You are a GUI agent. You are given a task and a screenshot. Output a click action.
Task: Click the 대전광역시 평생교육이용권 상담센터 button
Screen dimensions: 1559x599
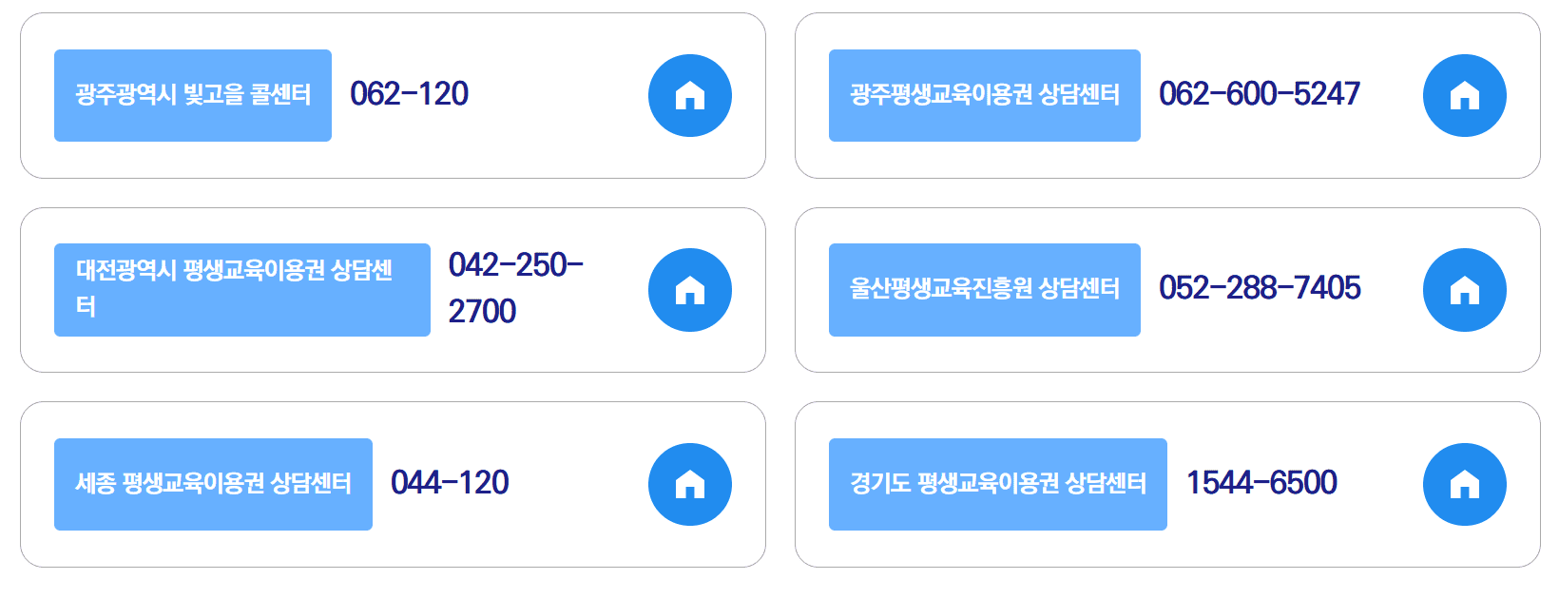241,289
